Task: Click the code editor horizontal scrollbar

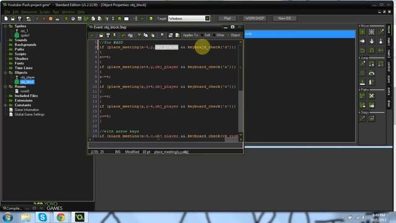Action: (x=166, y=139)
